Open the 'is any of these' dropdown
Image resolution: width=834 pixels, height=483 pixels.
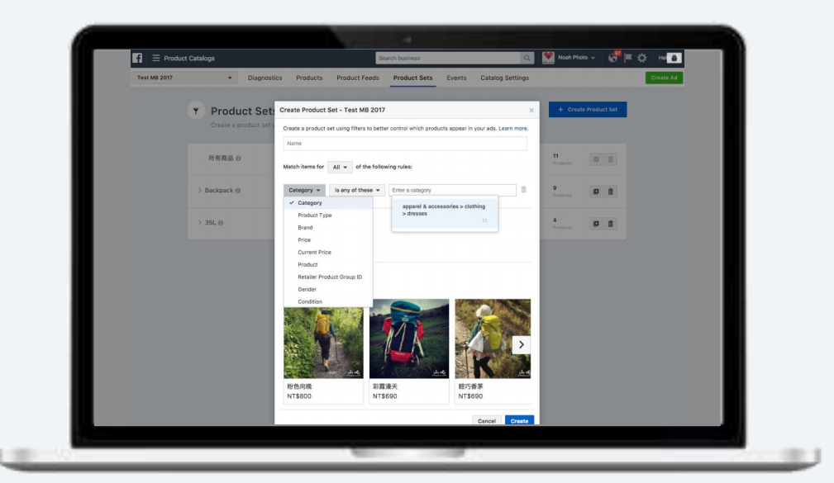coord(357,190)
